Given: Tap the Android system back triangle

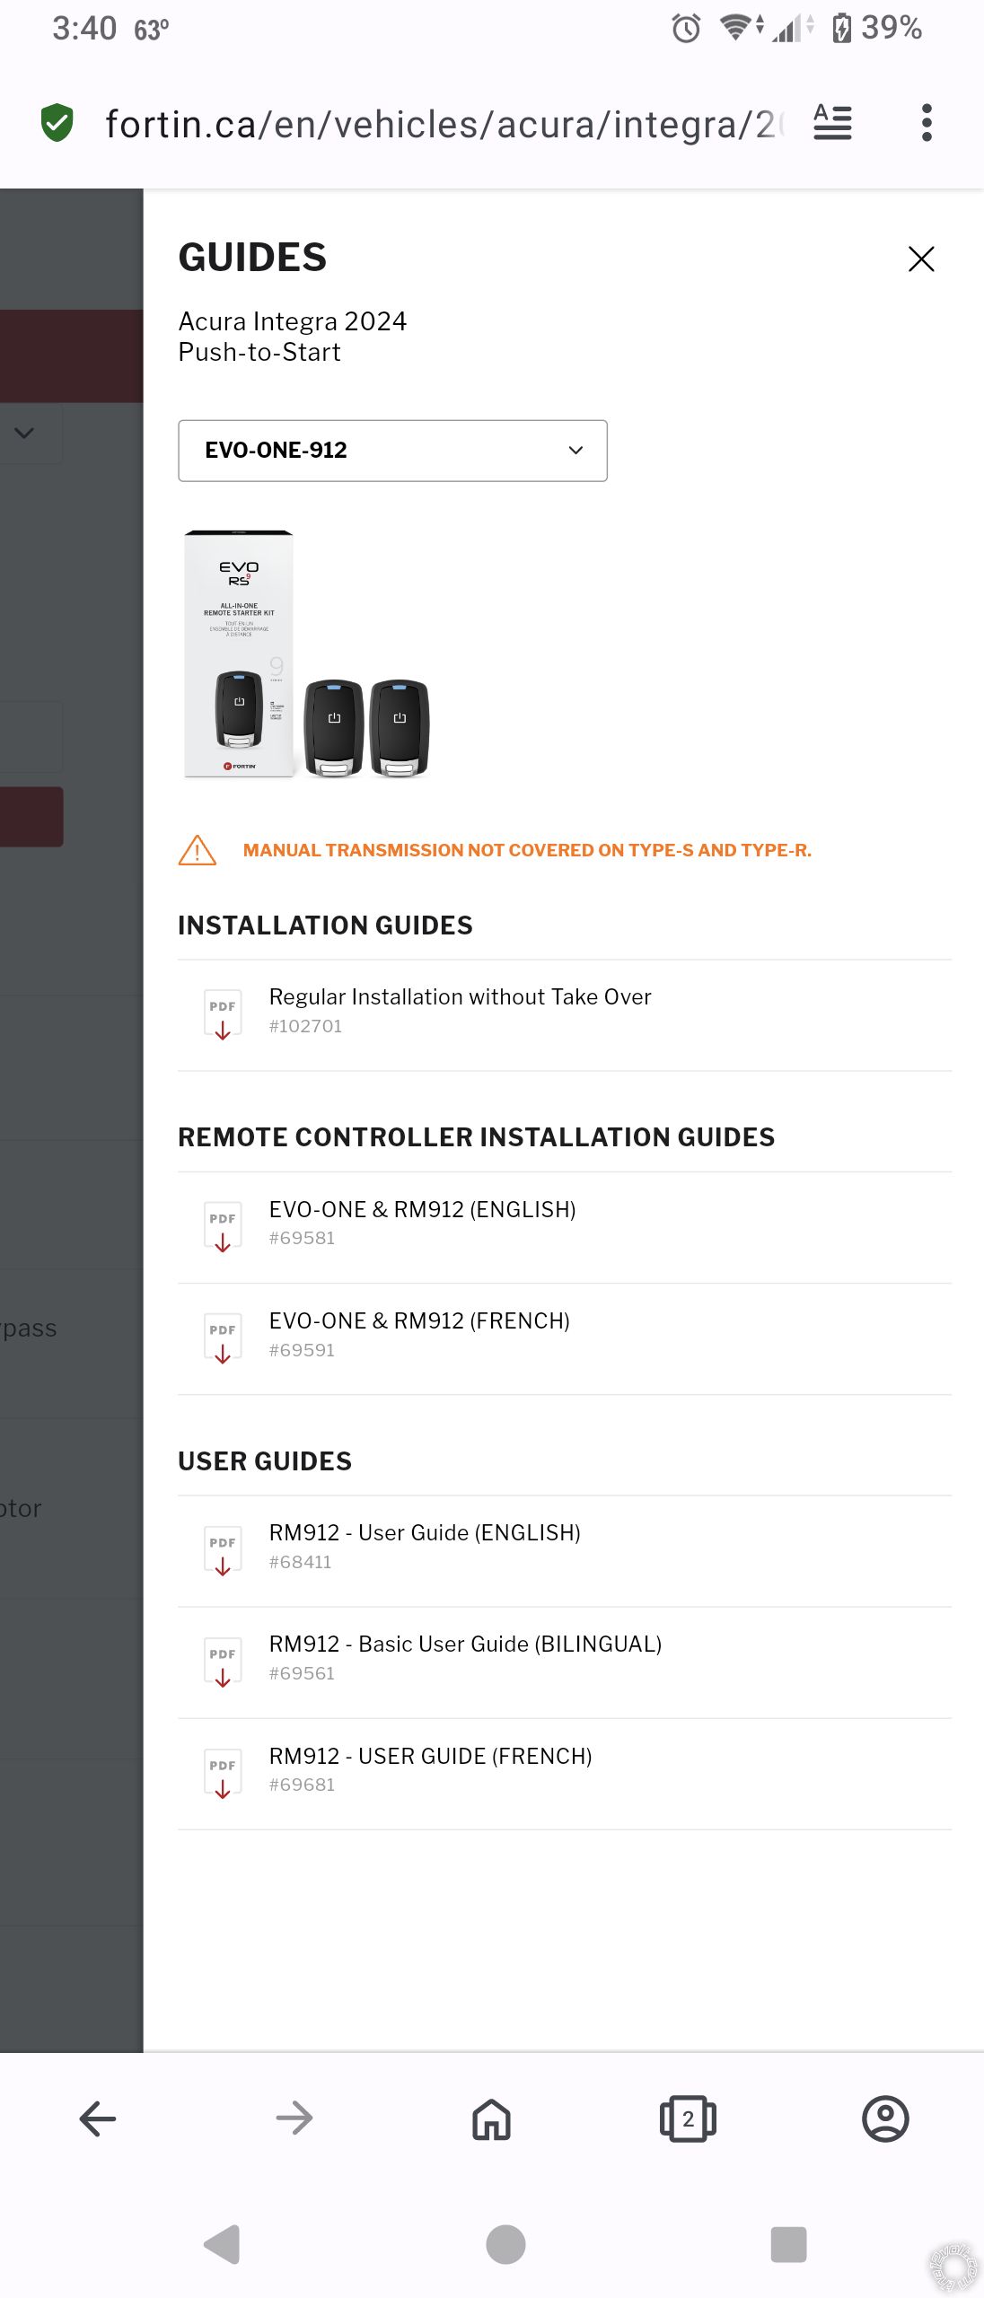Looking at the screenshot, I should click(223, 2244).
